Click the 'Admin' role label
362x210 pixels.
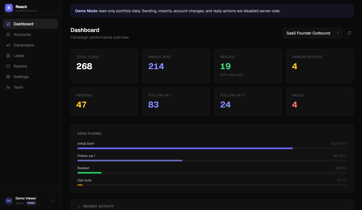pyautogui.click(x=20, y=203)
